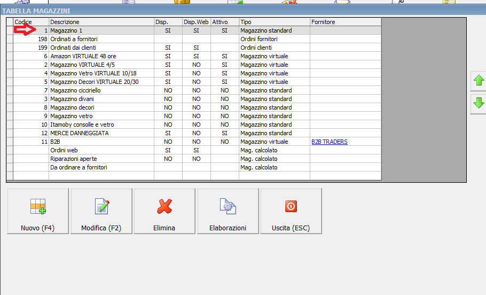Click row selector of Magazzino 1 row
This screenshot has width=486, height=295.
point(10,30)
